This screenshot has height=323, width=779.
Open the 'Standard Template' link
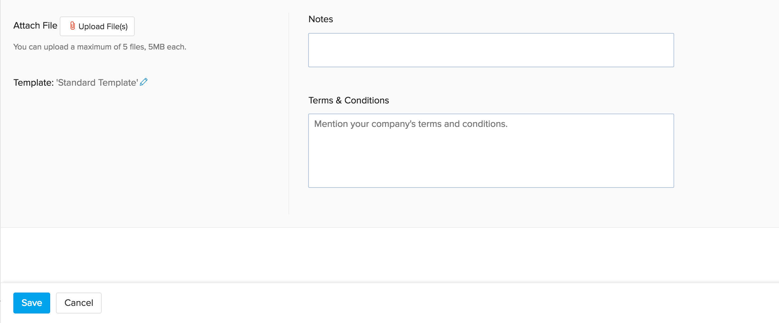[96, 82]
